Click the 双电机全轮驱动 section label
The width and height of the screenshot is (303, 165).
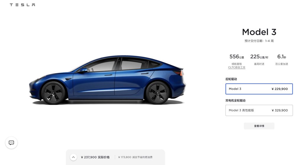[x=235, y=100]
